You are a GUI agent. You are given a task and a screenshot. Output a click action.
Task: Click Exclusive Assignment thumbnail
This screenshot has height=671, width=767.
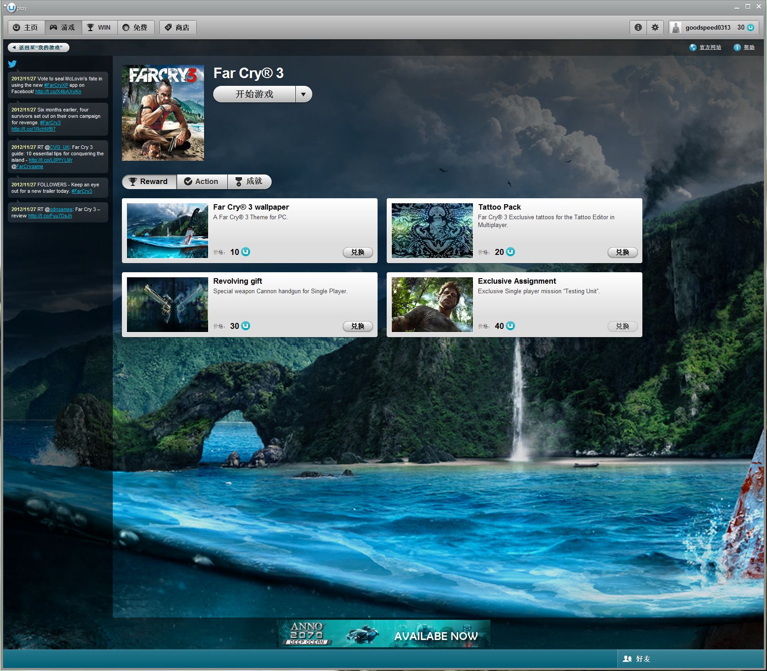[x=432, y=305]
